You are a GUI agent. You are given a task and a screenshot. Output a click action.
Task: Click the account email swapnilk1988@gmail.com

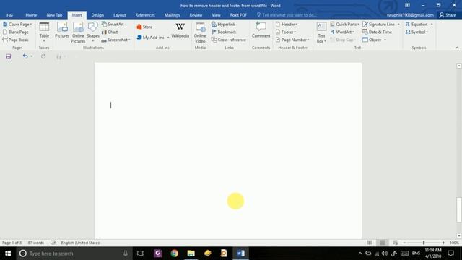pyautogui.click(x=410, y=15)
